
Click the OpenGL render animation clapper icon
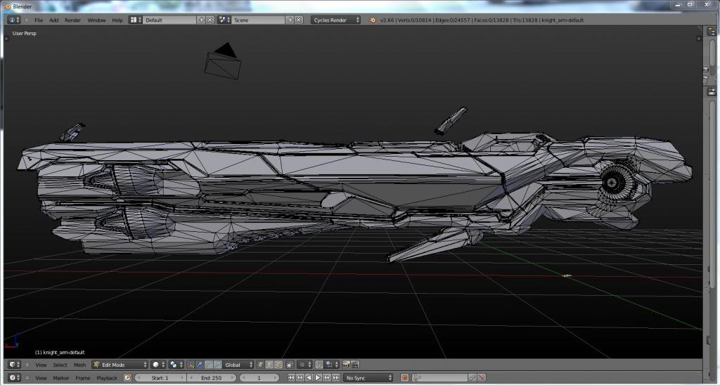(x=355, y=365)
